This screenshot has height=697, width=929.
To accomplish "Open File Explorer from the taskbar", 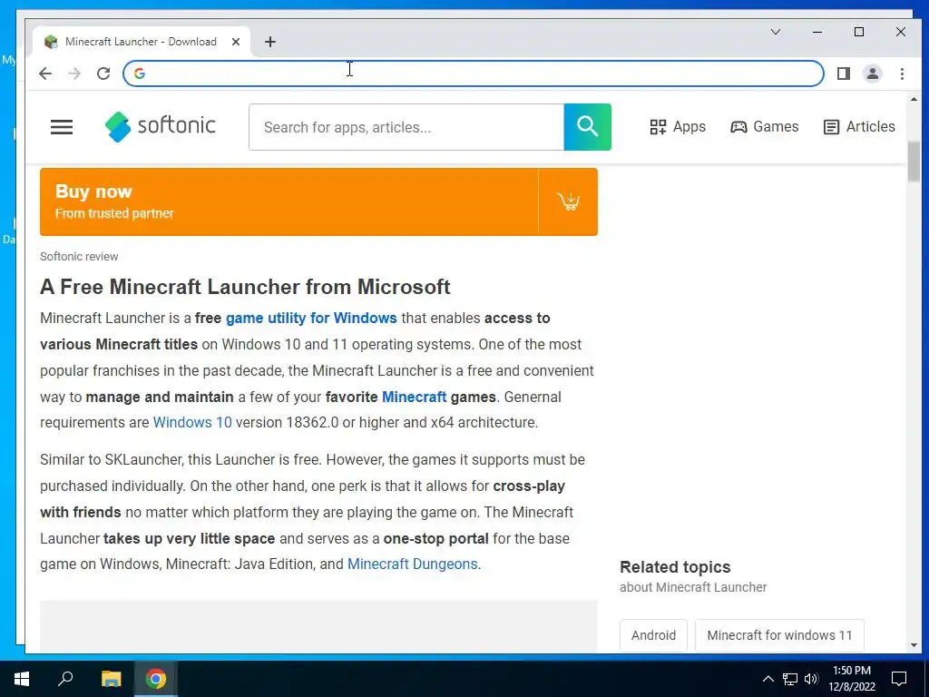I will coord(111,679).
